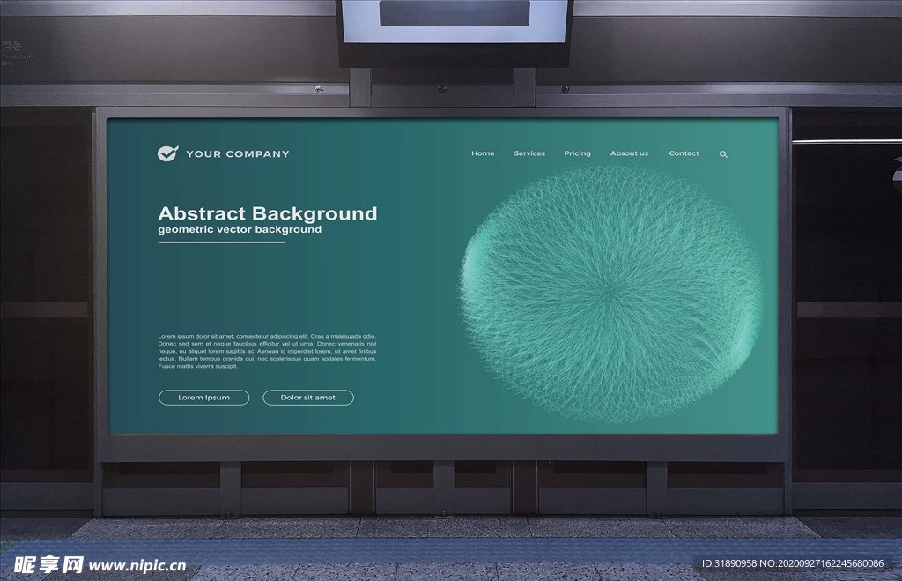Open the www.nipic.cn watermark link
This screenshot has height=581, width=902.
coord(137,565)
